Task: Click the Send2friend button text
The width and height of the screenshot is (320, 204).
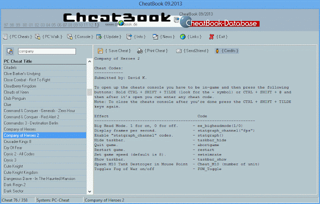Action: tap(196, 51)
